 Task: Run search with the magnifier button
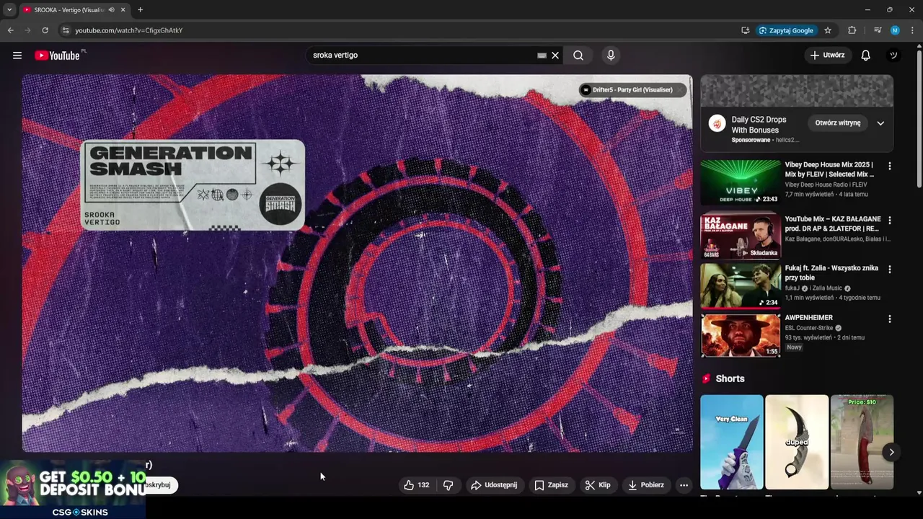pos(578,56)
